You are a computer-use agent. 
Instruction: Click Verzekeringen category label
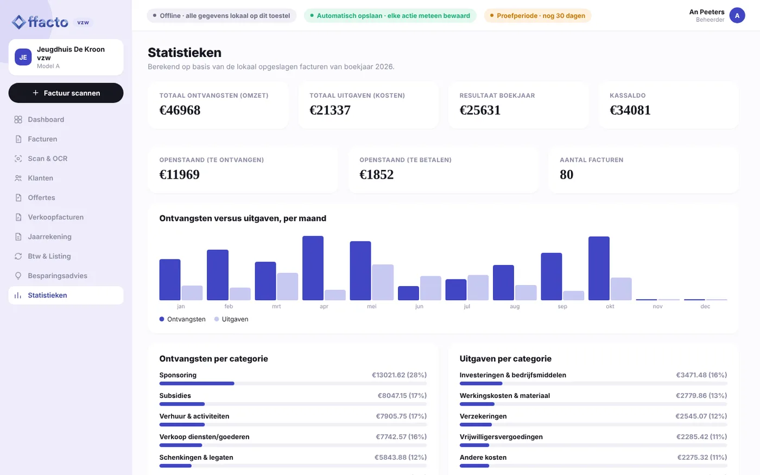[x=483, y=416]
